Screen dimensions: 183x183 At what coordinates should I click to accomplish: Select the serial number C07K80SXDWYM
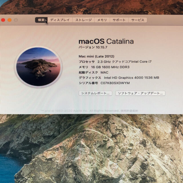click(x=115, y=83)
